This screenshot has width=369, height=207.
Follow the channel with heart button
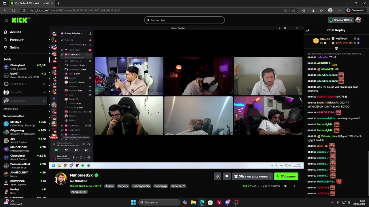(227, 177)
